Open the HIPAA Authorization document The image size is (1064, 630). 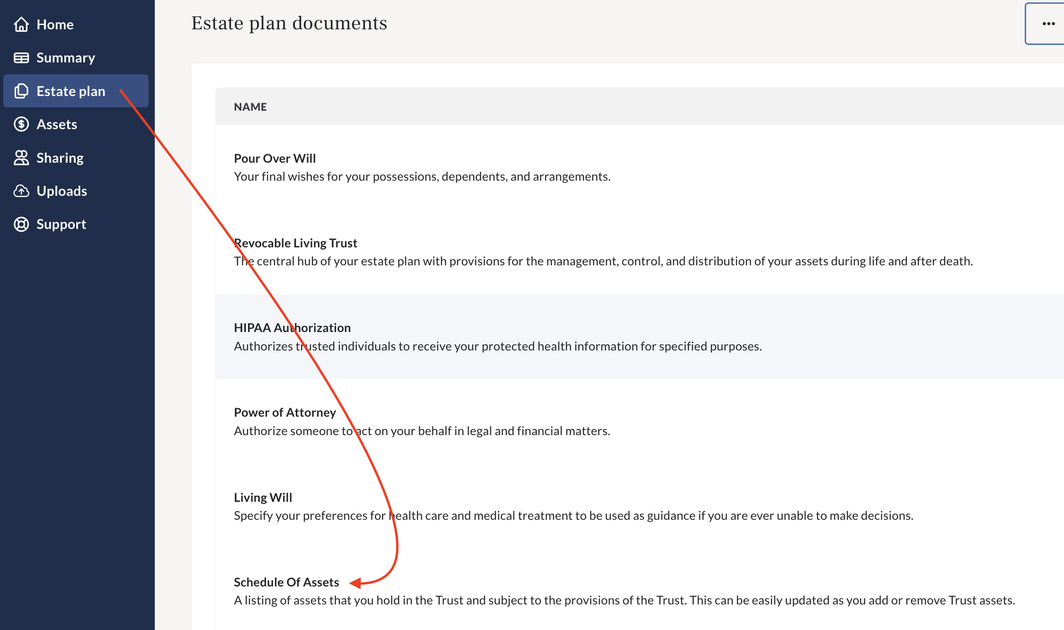[x=292, y=327]
